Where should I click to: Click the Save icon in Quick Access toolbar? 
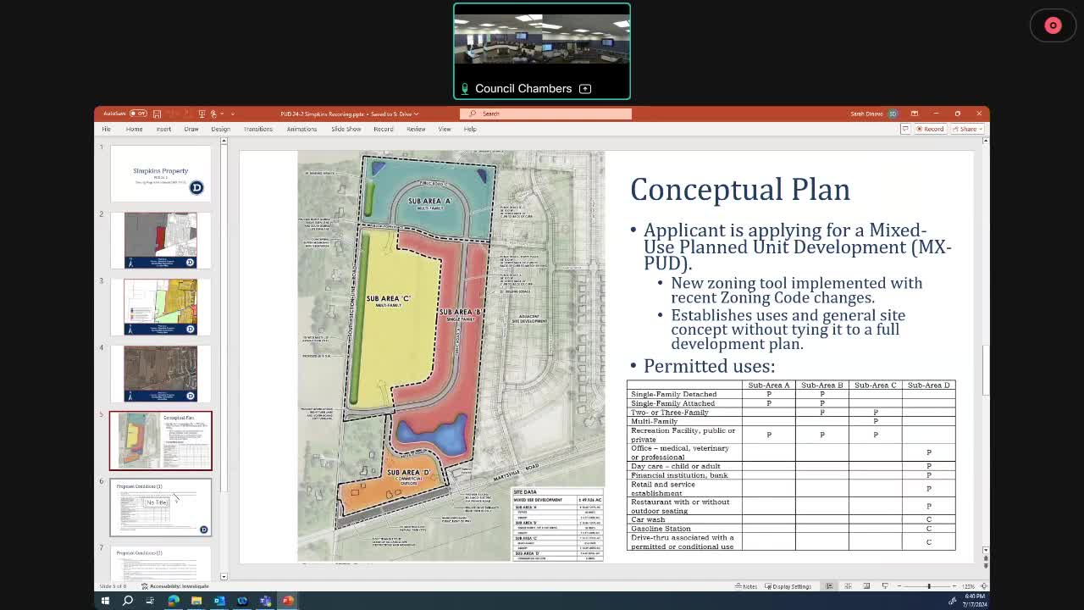click(x=158, y=114)
